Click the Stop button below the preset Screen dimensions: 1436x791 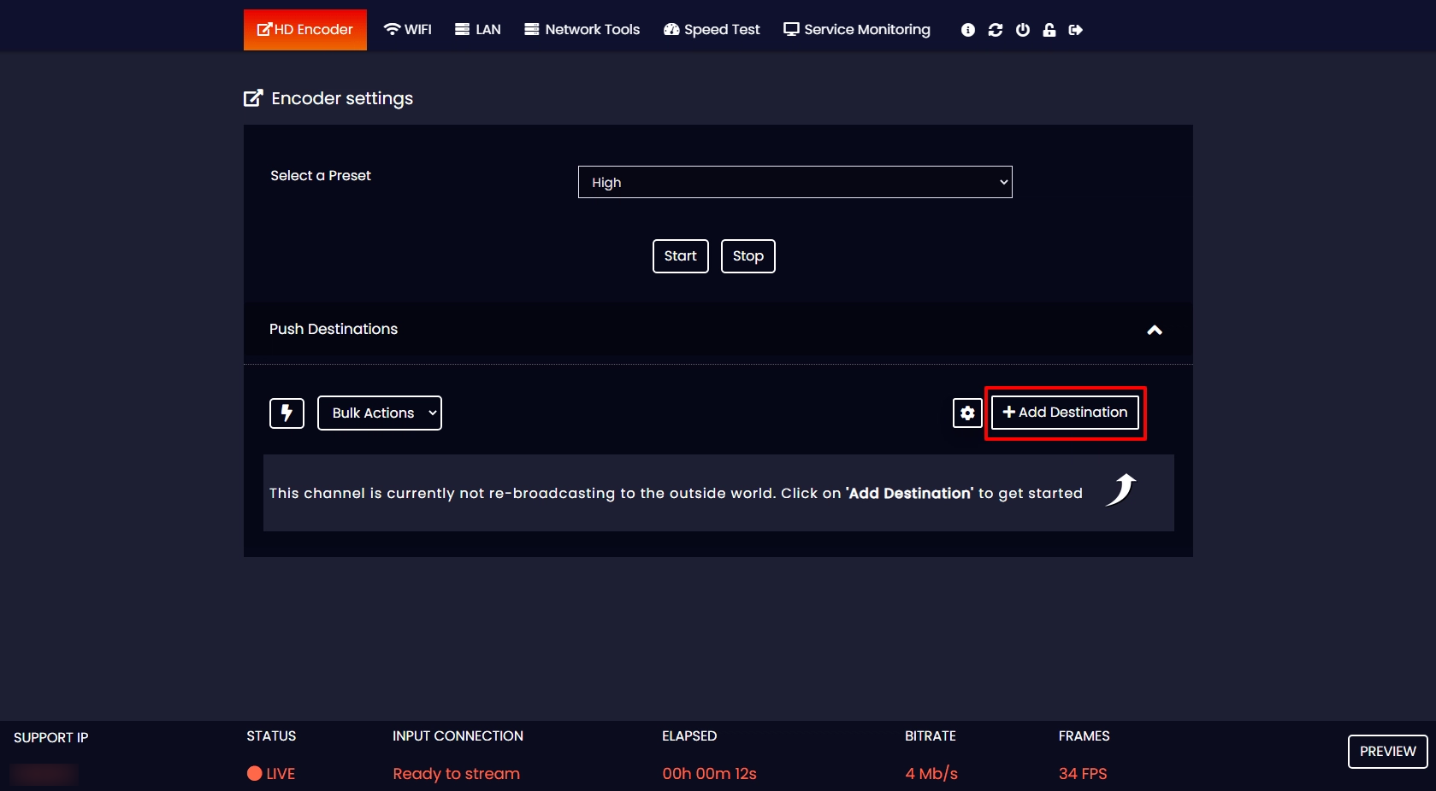pyautogui.click(x=748, y=256)
